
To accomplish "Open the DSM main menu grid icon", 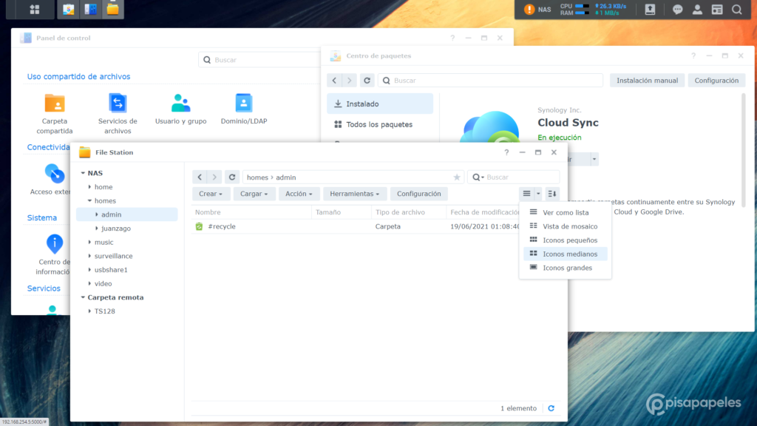I will [x=35, y=10].
